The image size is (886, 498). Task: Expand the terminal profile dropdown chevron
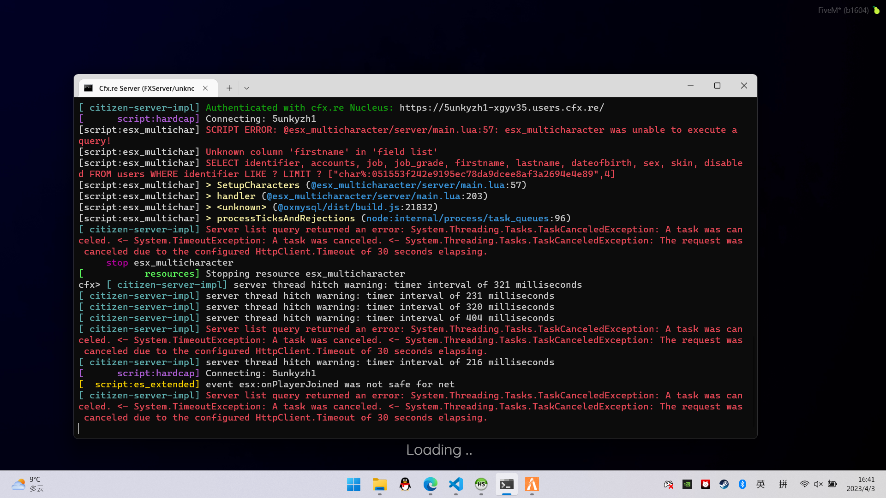tap(246, 88)
